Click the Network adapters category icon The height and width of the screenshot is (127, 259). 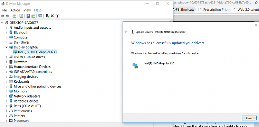(x=11, y=96)
